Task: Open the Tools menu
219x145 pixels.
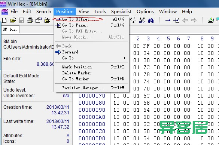Action: pyautogui.click(x=100, y=12)
